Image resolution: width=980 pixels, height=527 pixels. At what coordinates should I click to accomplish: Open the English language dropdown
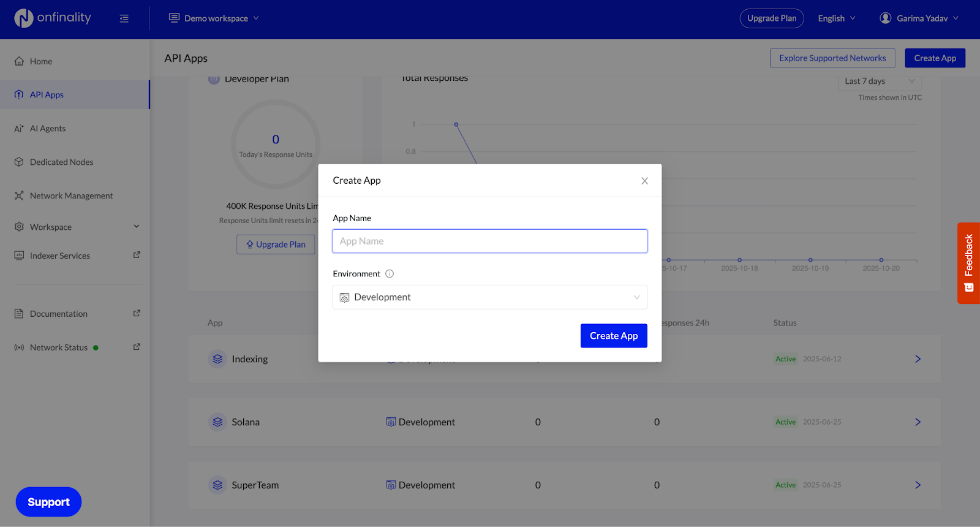837,18
